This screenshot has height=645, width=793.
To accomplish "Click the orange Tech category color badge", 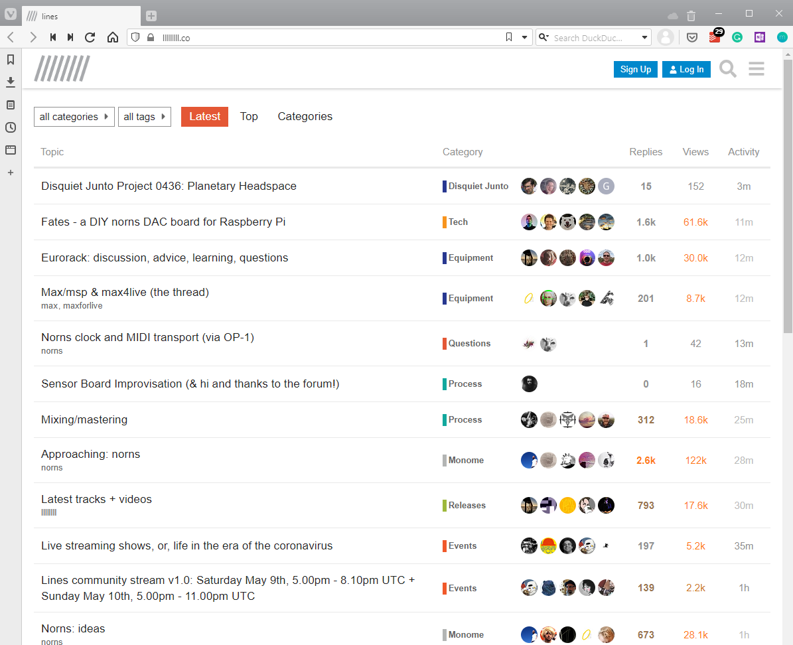I will click(445, 222).
